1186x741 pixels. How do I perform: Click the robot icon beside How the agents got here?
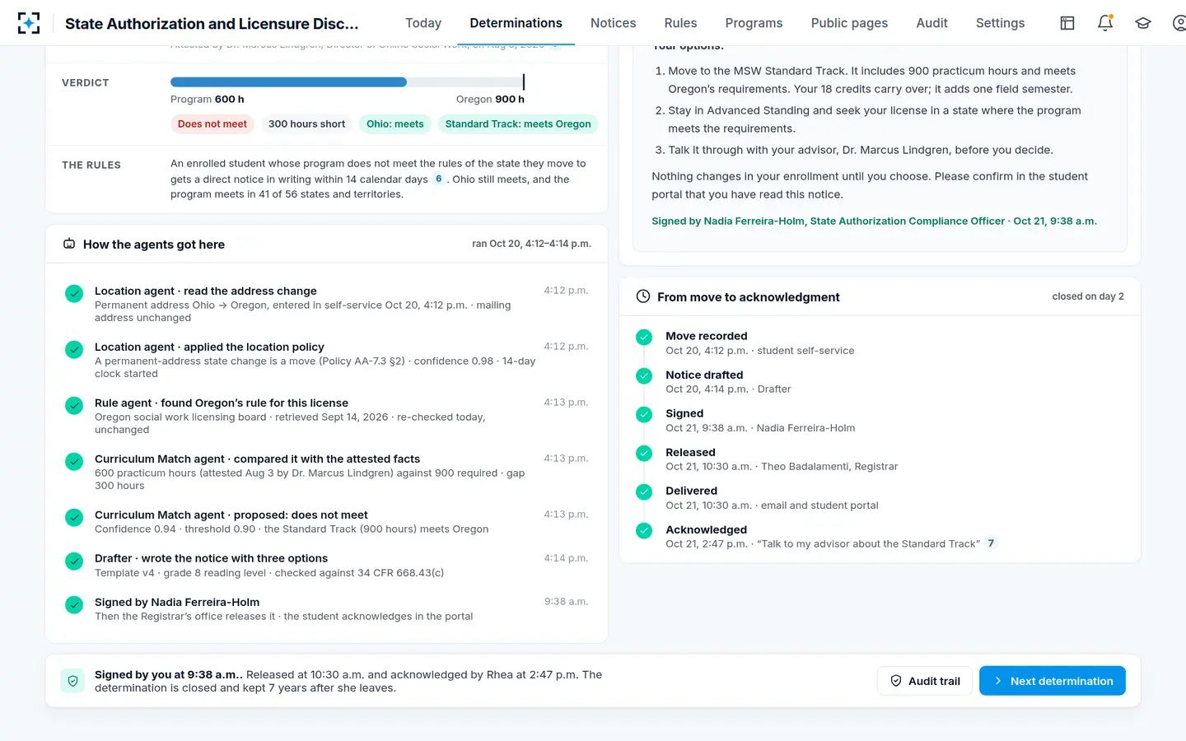(69, 244)
